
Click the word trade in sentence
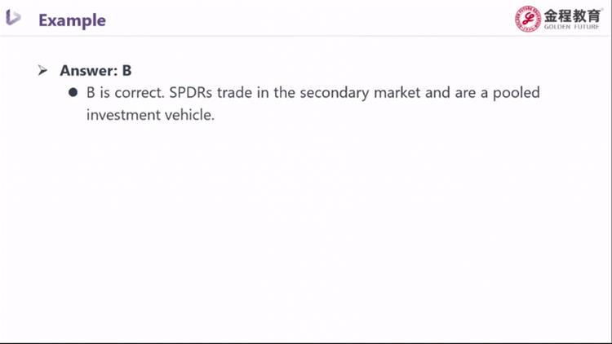click(x=234, y=93)
